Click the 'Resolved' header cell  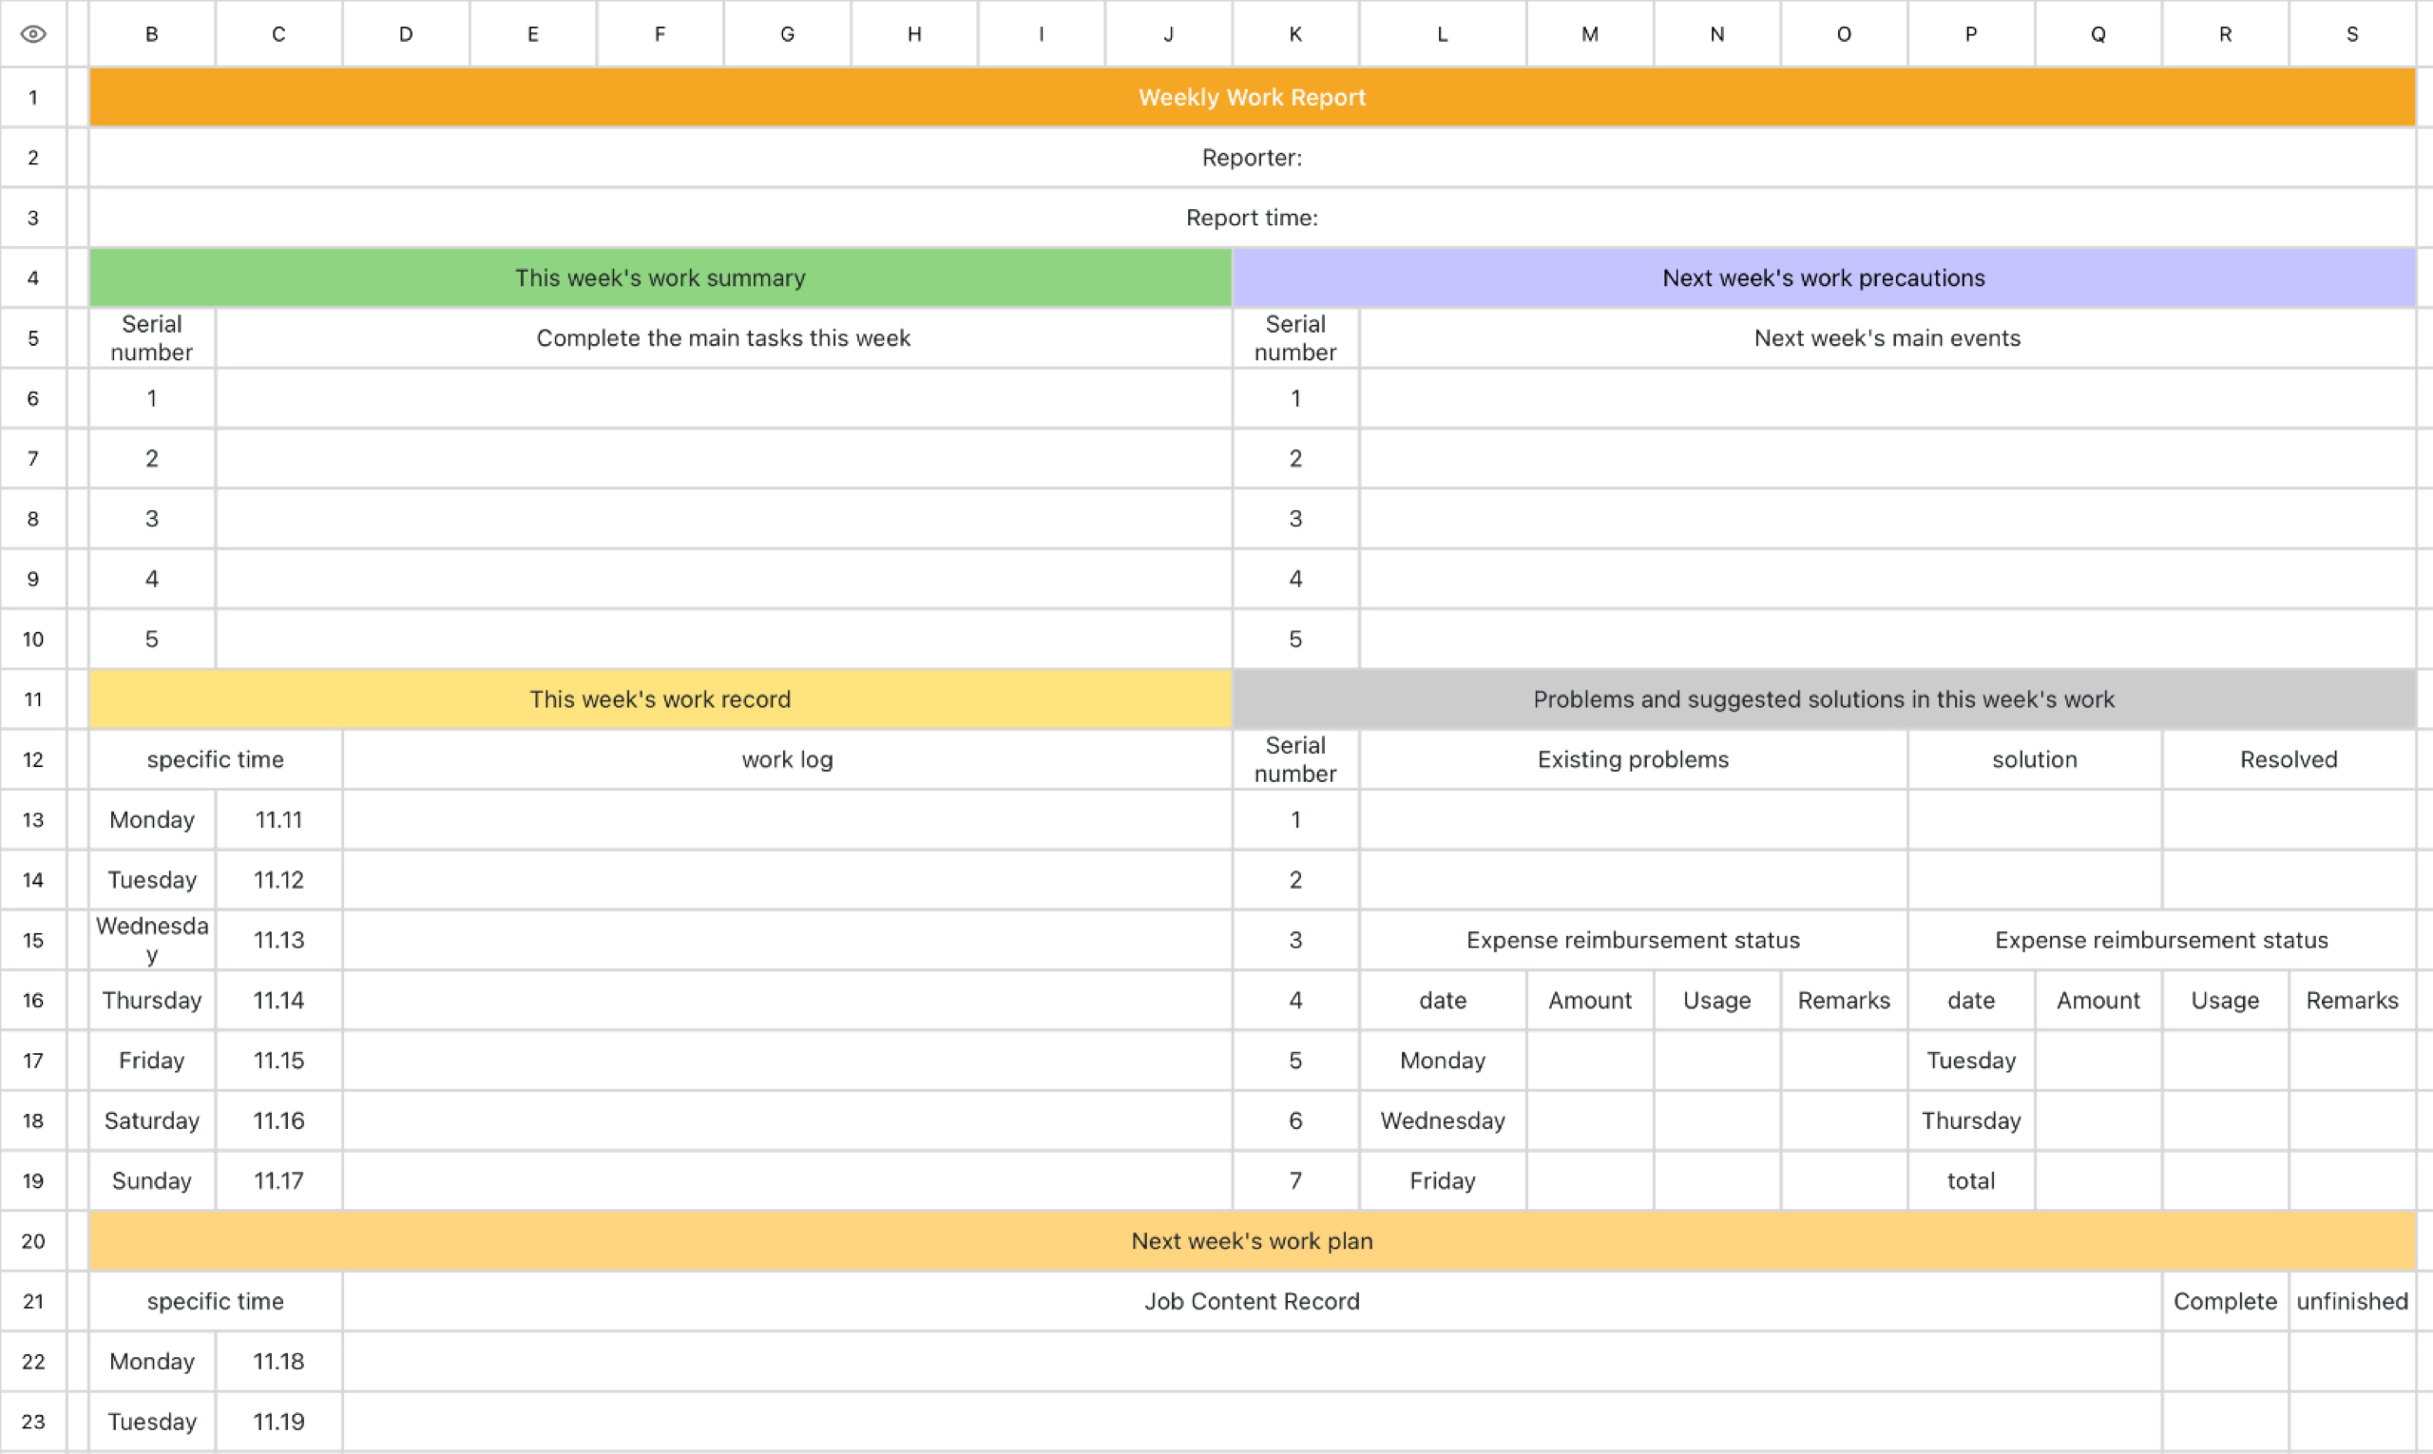[2288, 759]
